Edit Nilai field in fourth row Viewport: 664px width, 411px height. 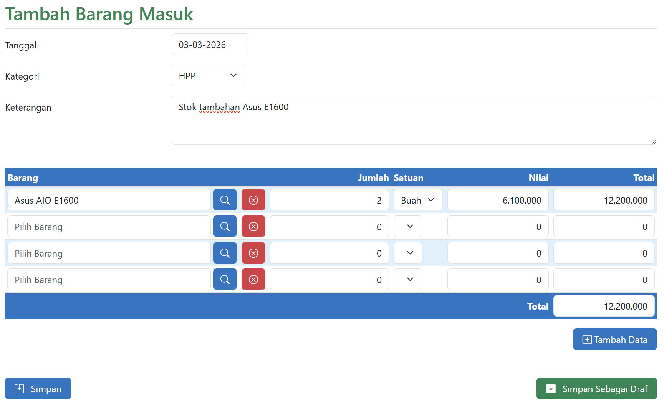[498, 279]
